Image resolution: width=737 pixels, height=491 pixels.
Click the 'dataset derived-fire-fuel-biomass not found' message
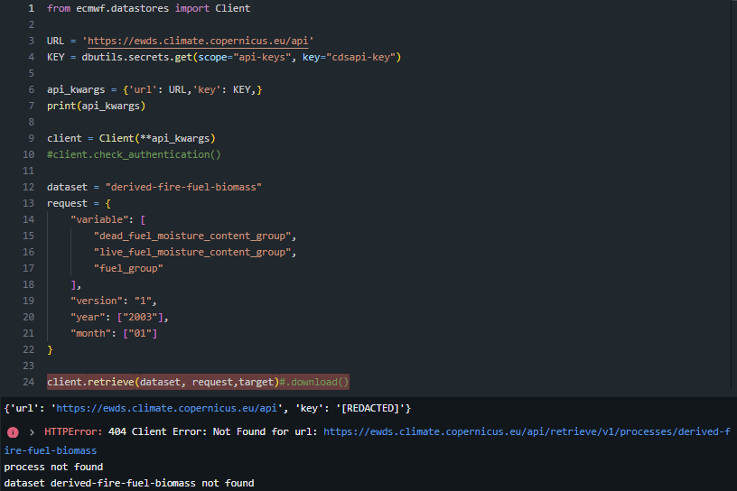(x=128, y=483)
